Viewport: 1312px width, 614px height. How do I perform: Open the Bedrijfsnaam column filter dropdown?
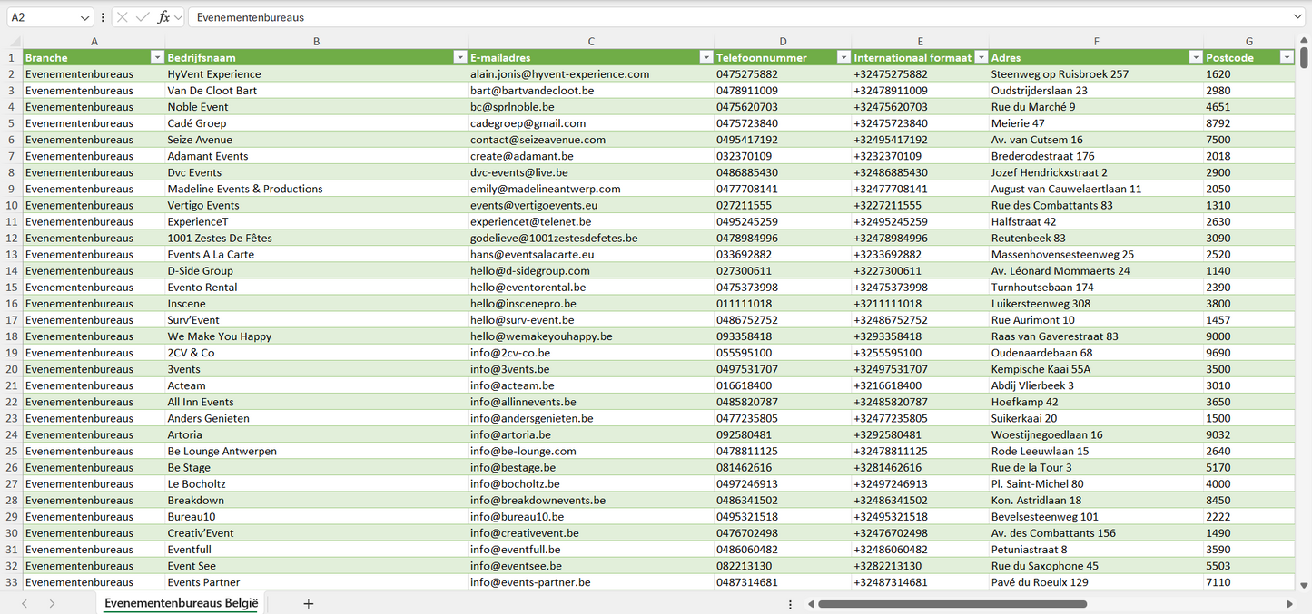point(459,58)
